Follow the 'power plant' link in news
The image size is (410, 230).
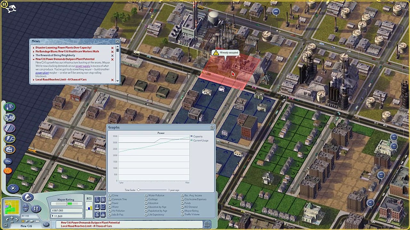42,73
